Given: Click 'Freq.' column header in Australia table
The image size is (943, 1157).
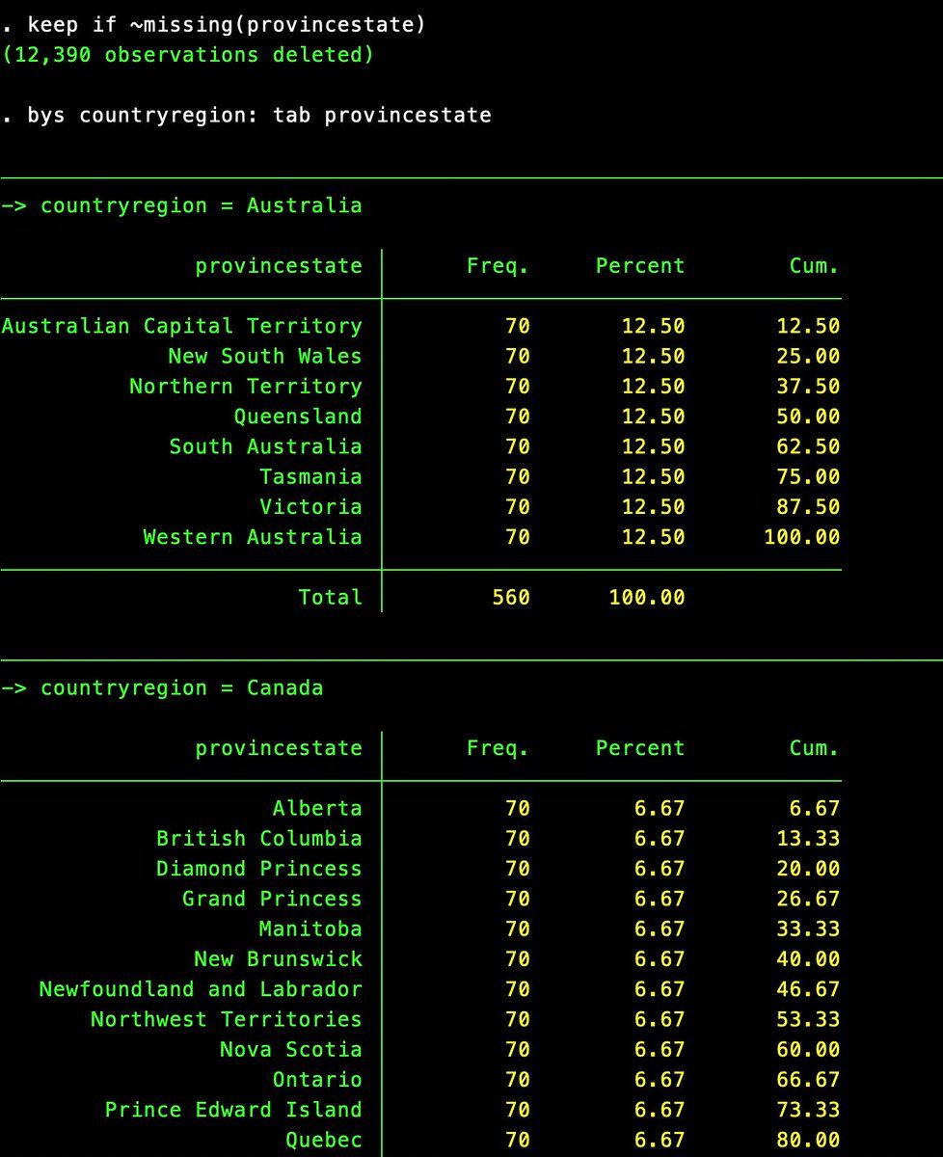Looking at the screenshot, I should coord(498,266).
